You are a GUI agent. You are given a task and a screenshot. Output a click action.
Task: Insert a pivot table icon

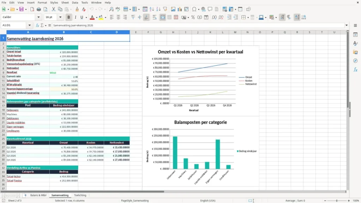pyautogui.click(x=186, y=9)
